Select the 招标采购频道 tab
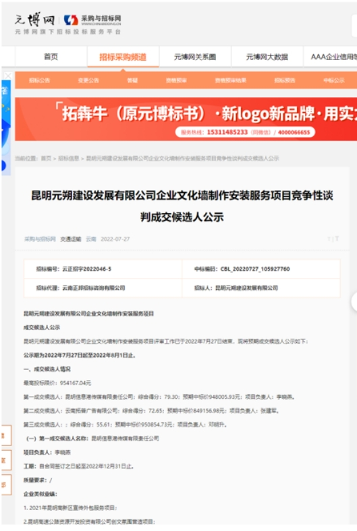Screen dimensions: 357x531 pyautogui.click(x=123, y=57)
